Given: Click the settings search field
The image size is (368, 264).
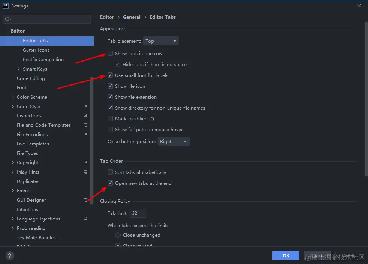Looking at the screenshot, I should (47, 19).
